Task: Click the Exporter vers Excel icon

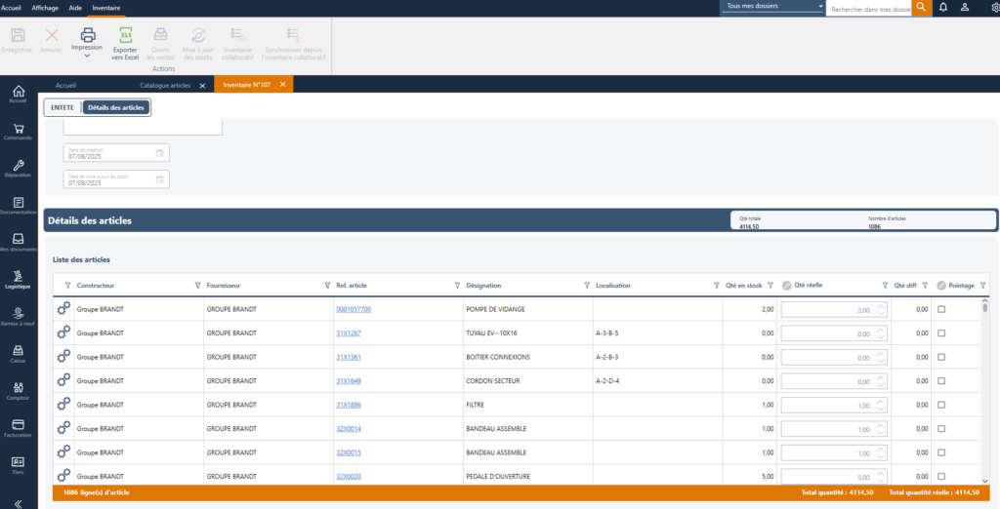Action: (x=125, y=36)
